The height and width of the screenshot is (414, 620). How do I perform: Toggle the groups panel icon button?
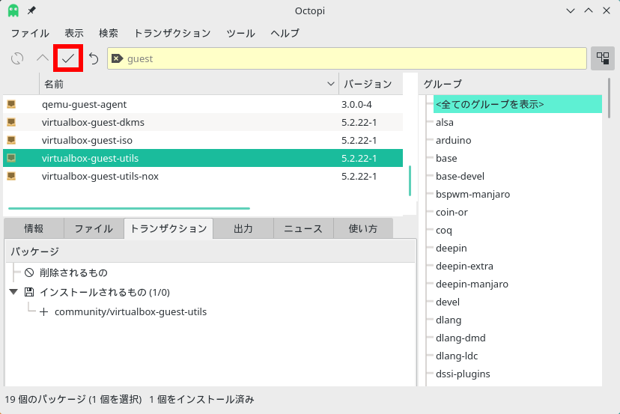point(603,58)
